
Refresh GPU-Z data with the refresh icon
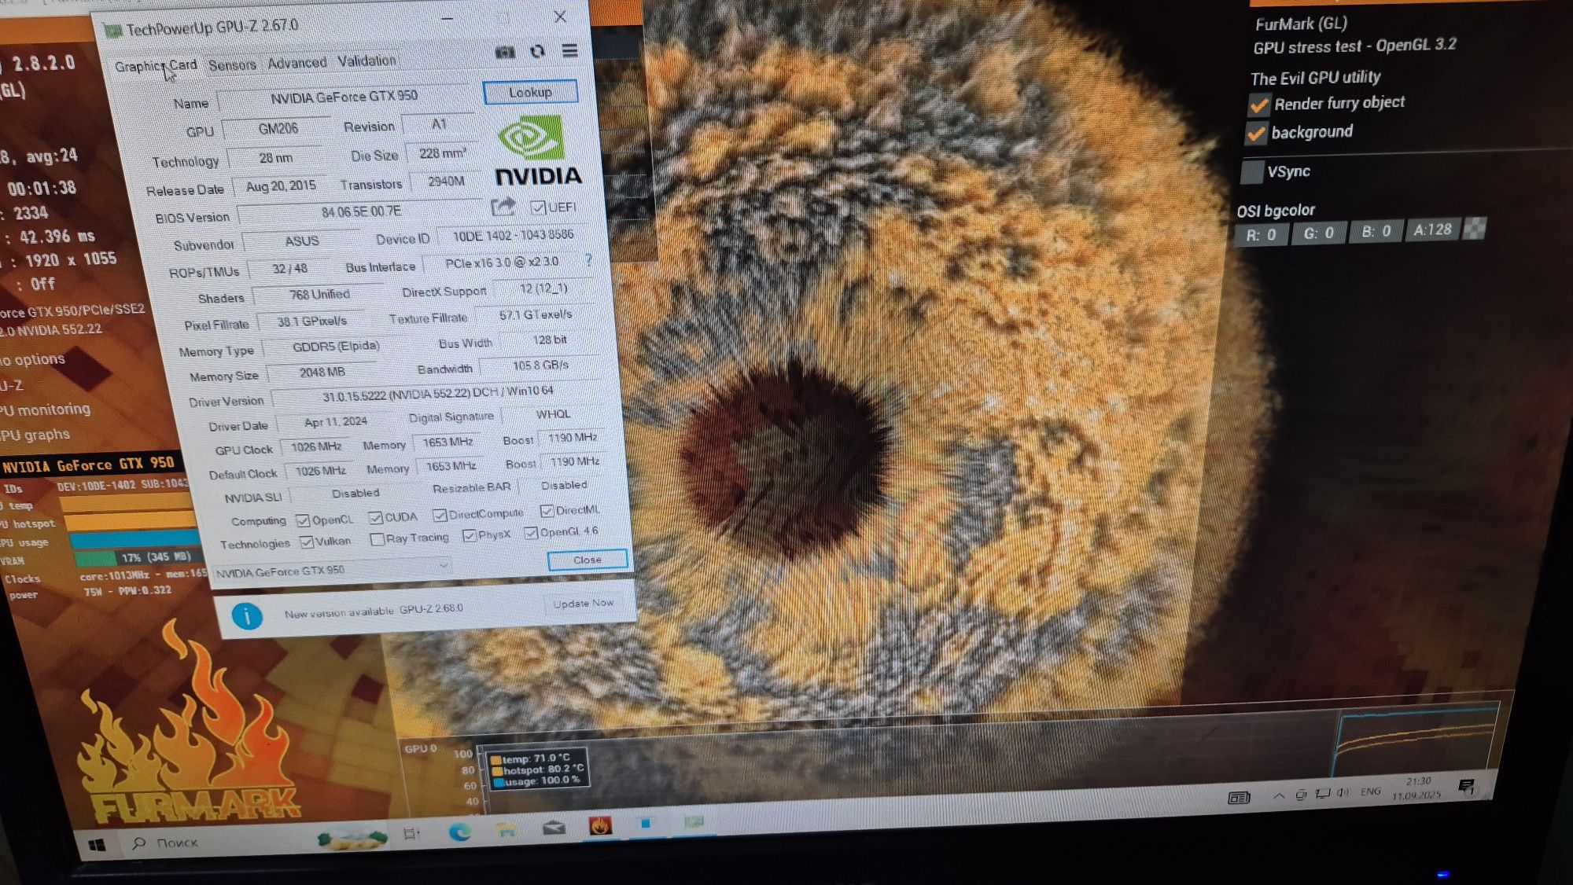(537, 51)
